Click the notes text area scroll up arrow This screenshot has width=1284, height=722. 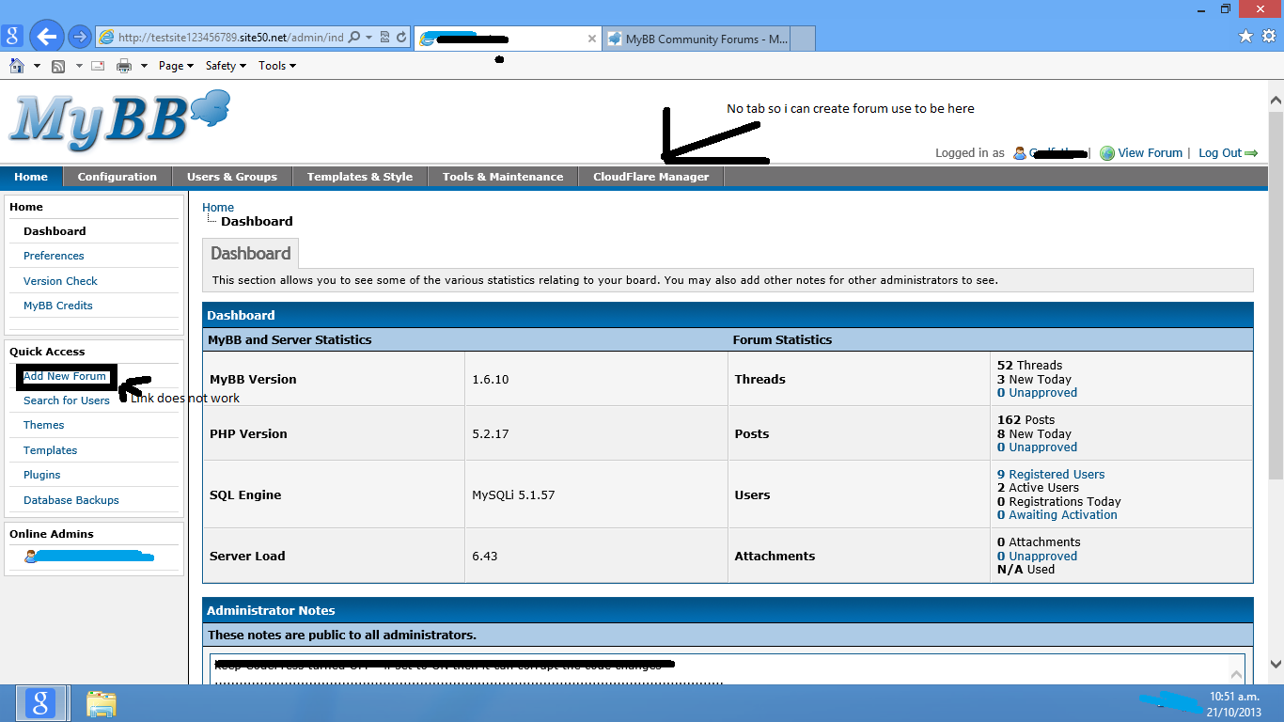1236,673
